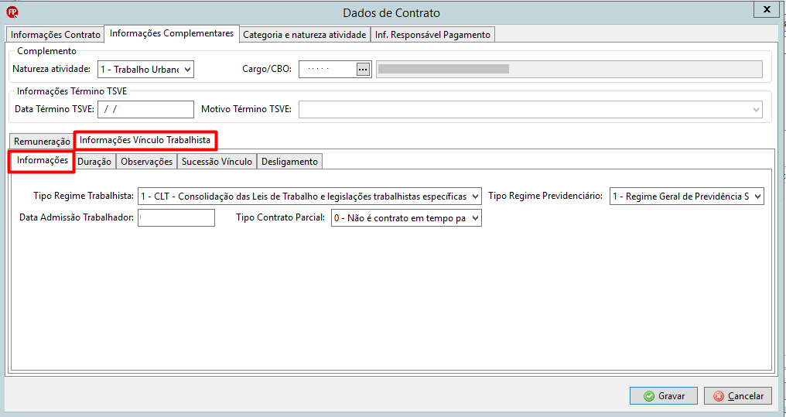This screenshot has height=417, width=786.
Task: Click the Motivo Término TSVE label
Action: [246, 109]
